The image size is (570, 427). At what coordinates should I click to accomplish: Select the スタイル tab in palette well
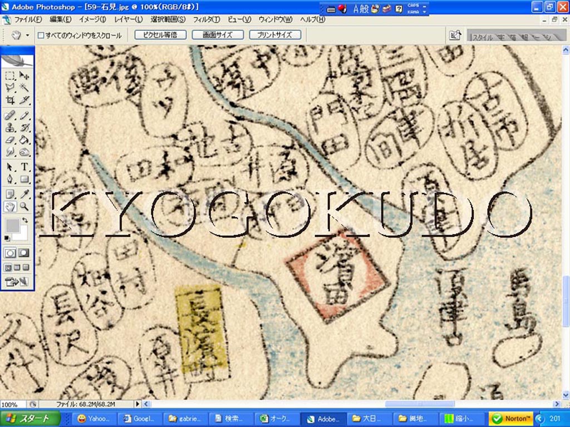[483, 37]
